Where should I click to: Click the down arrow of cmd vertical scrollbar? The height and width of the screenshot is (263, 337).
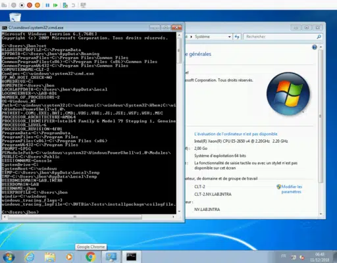(179, 211)
